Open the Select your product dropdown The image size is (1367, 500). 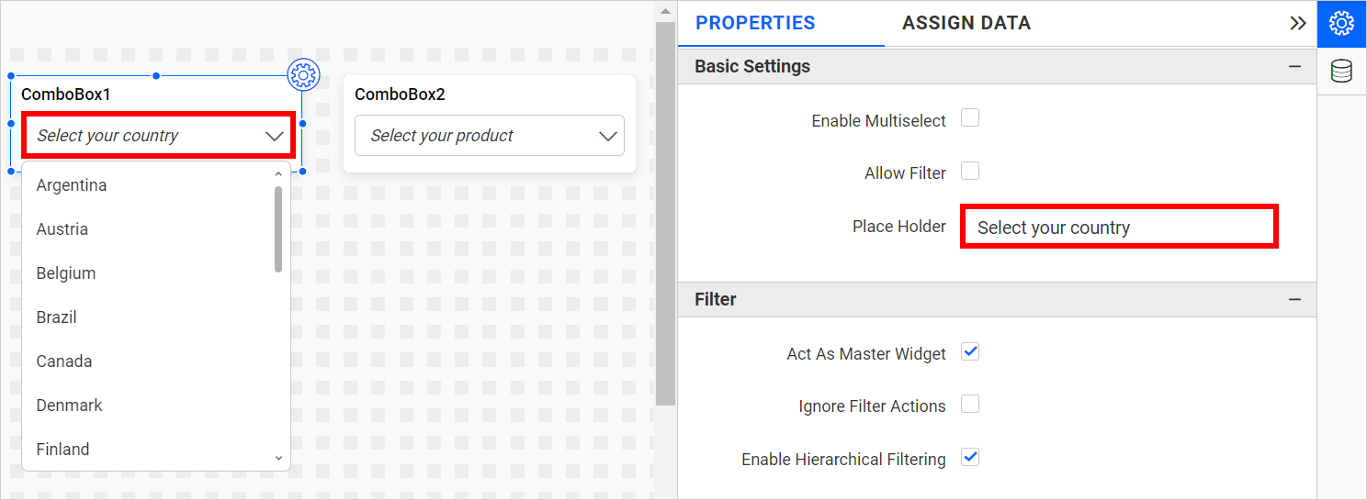(489, 136)
